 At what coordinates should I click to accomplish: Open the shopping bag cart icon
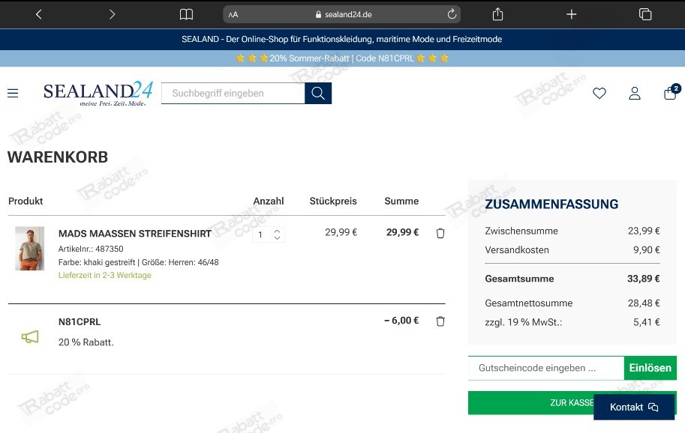pos(671,92)
